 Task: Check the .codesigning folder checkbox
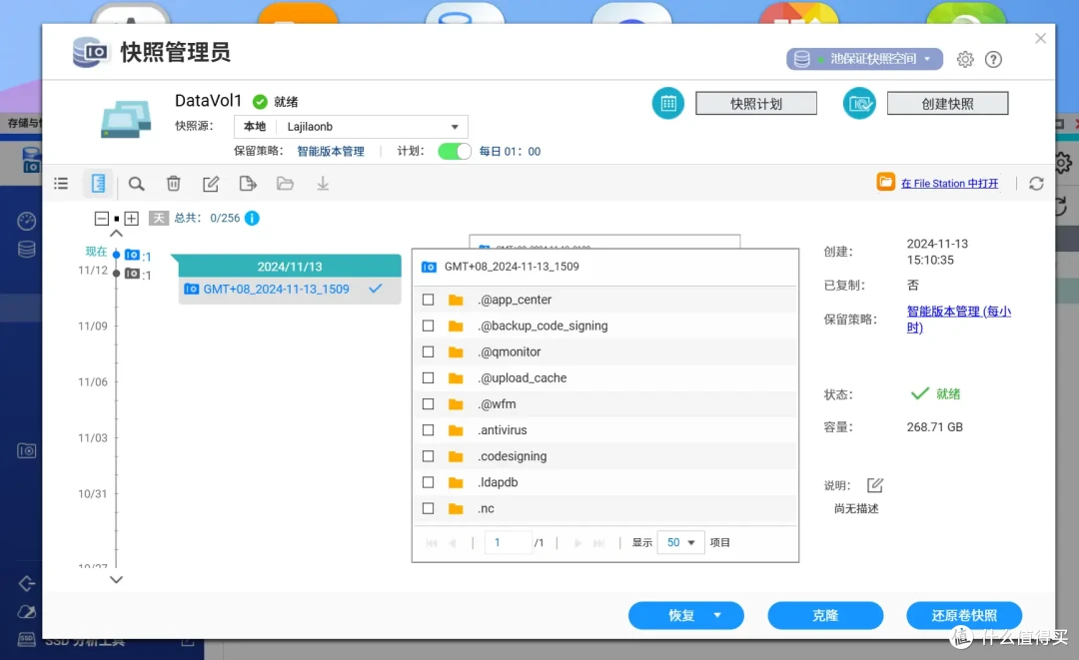[x=428, y=456]
